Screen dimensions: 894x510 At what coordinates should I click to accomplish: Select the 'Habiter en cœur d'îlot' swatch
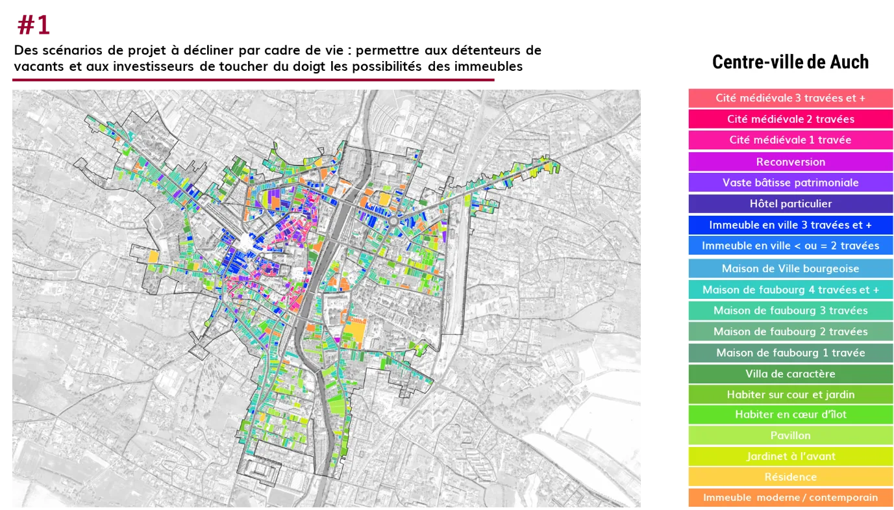(790, 414)
